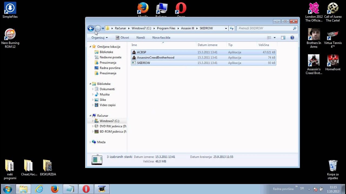Open the Organizuj menu
This screenshot has height=194, width=346.
[x=99, y=38]
